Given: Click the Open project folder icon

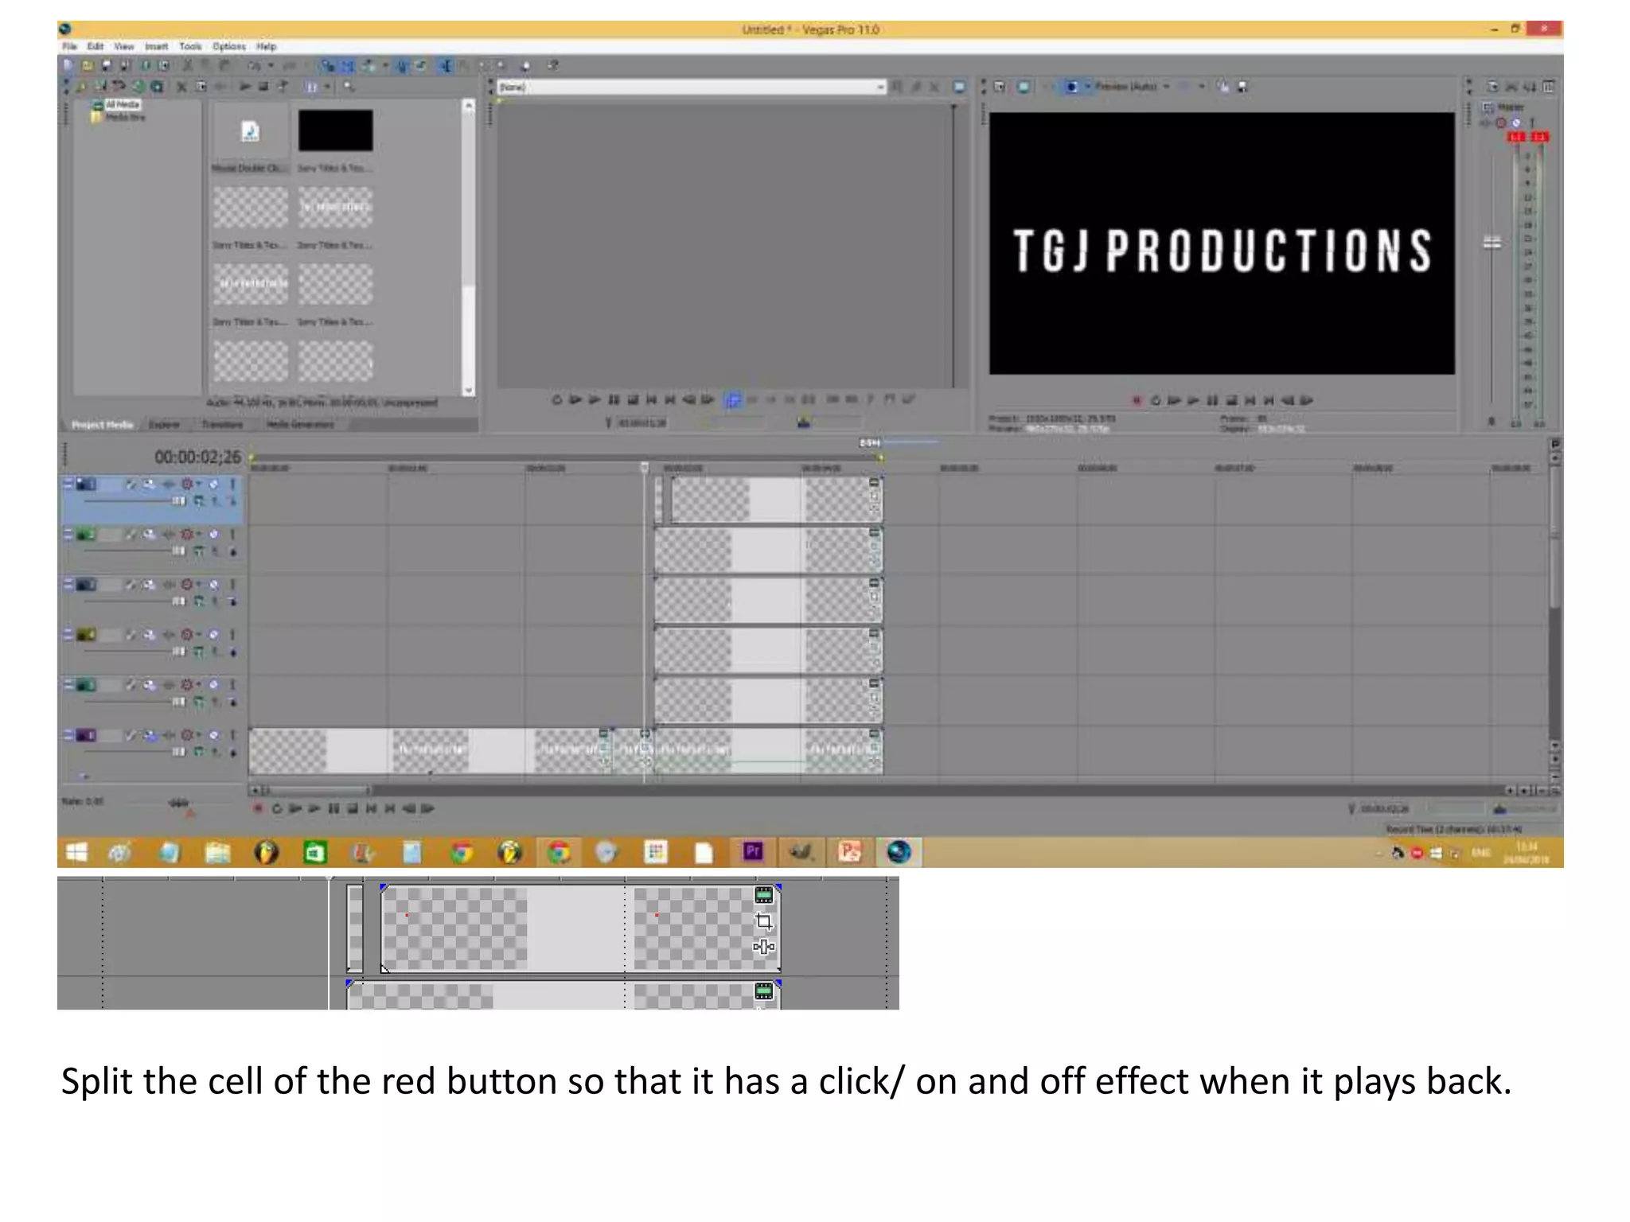Looking at the screenshot, I should 88,65.
